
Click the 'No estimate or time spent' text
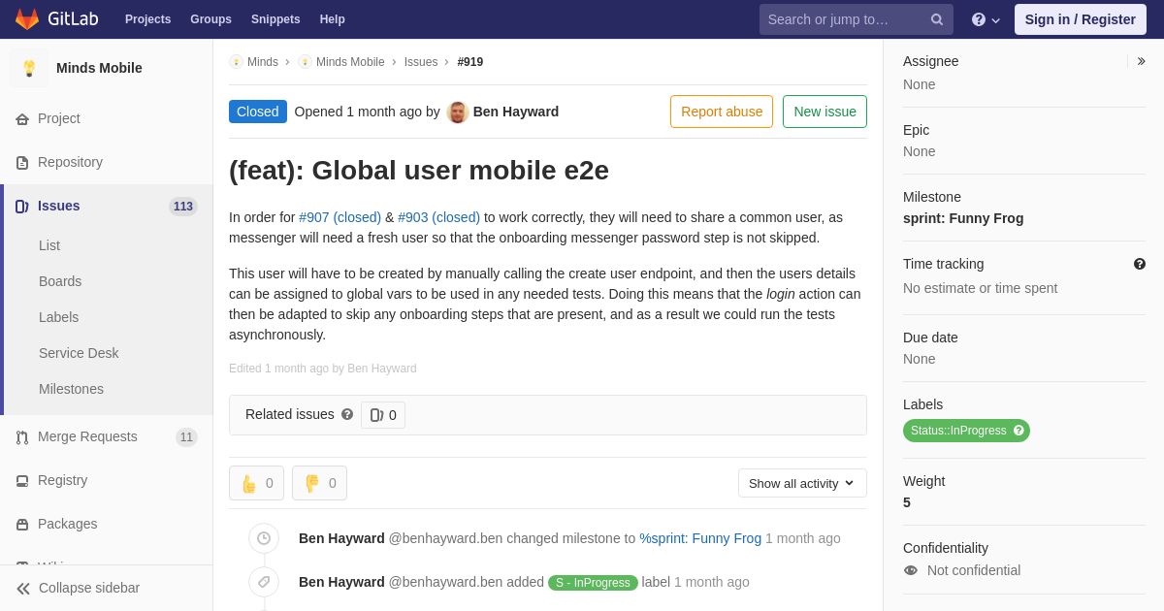(x=981, y=288)
